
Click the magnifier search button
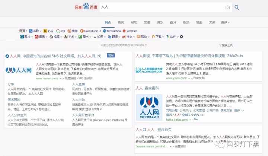[237, 7]
